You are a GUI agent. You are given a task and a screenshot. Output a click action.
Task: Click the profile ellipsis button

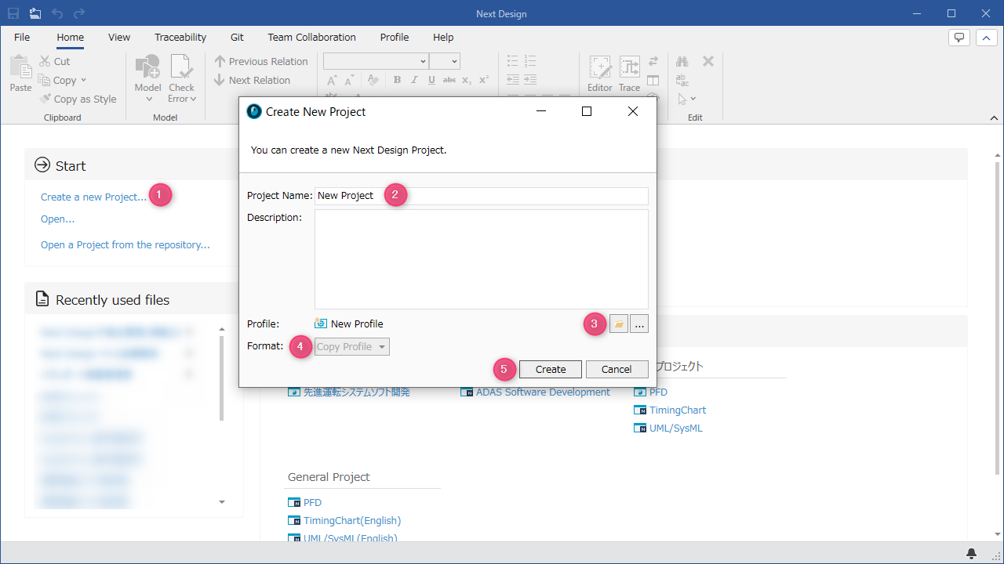coord(639,324)
